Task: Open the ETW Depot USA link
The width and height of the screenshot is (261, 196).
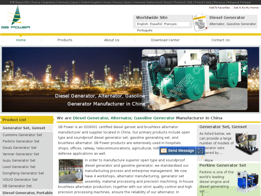Action: [19, 2]
